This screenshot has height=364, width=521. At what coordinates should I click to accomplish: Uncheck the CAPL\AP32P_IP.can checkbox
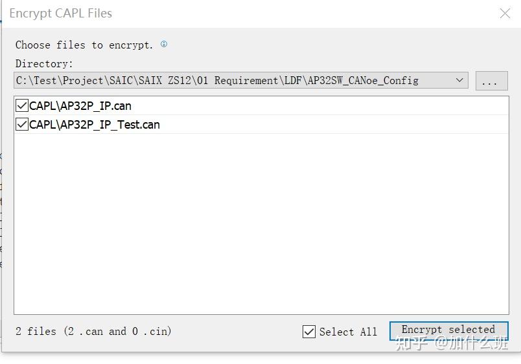point(22,106)
